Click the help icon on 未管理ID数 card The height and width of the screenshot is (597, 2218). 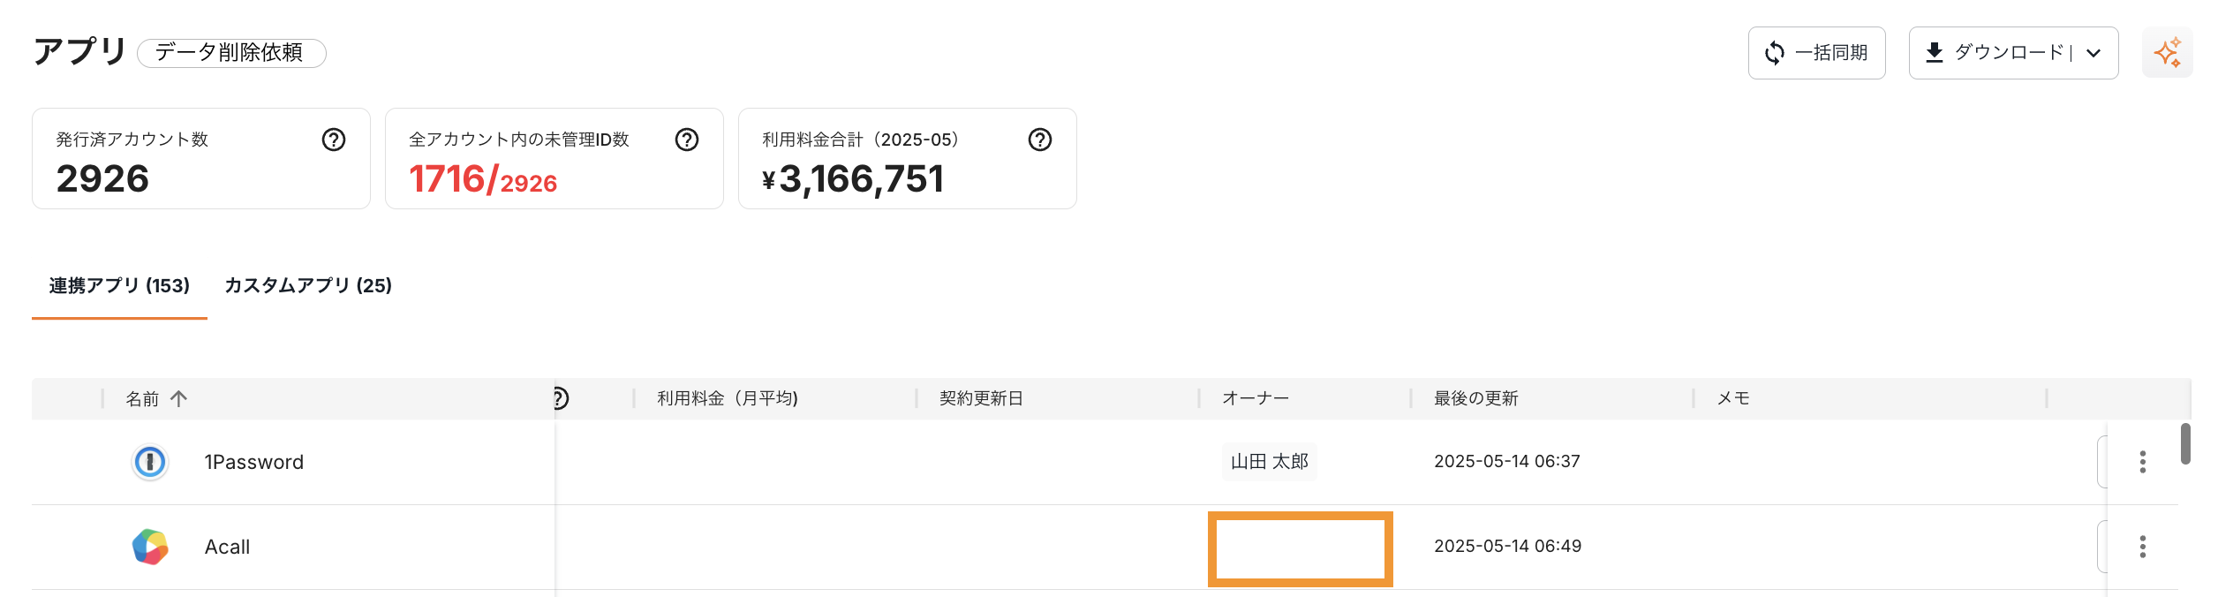coord(687,140)
